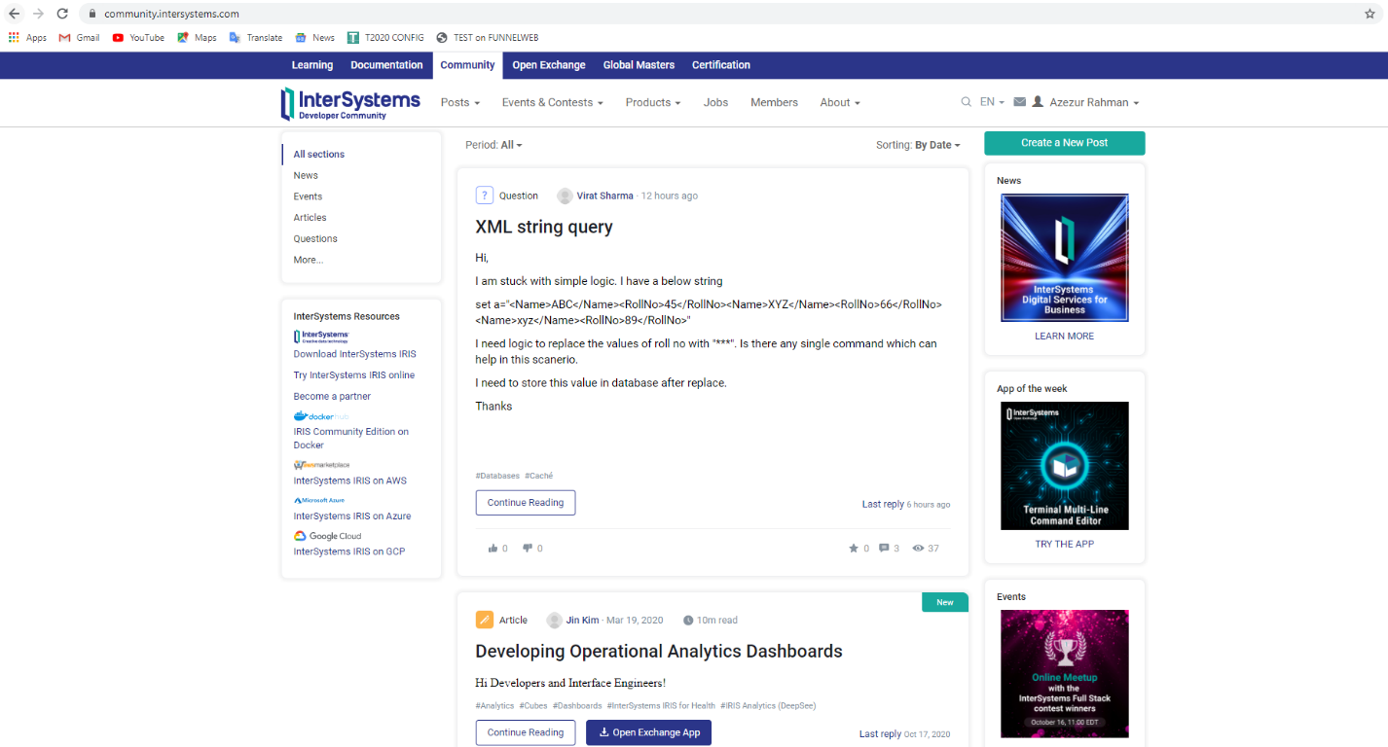Click the views eye icon on XML post
Image resolution: width=1388 pixels, height=747 pixels.
918,549
